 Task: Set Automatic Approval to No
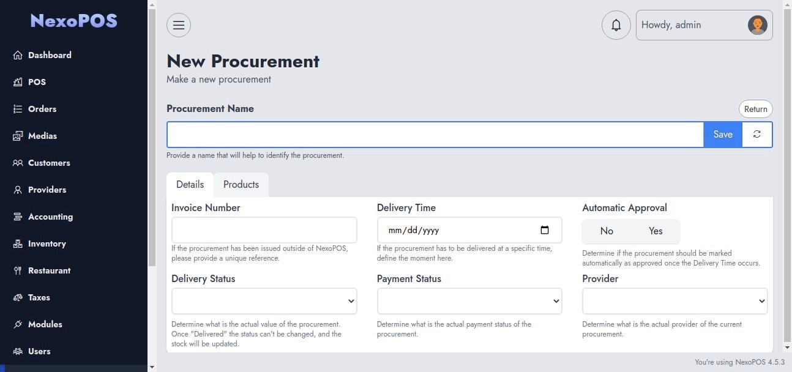click(607, 231)
